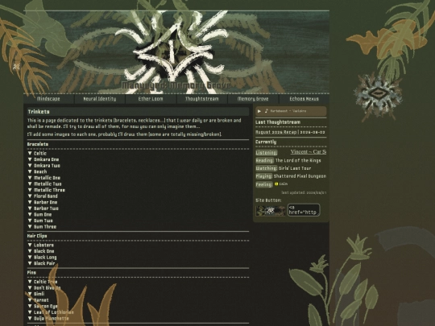Expand the Don't Give Up pin
This screenshot has height=326, width=435.
(44, 287)
